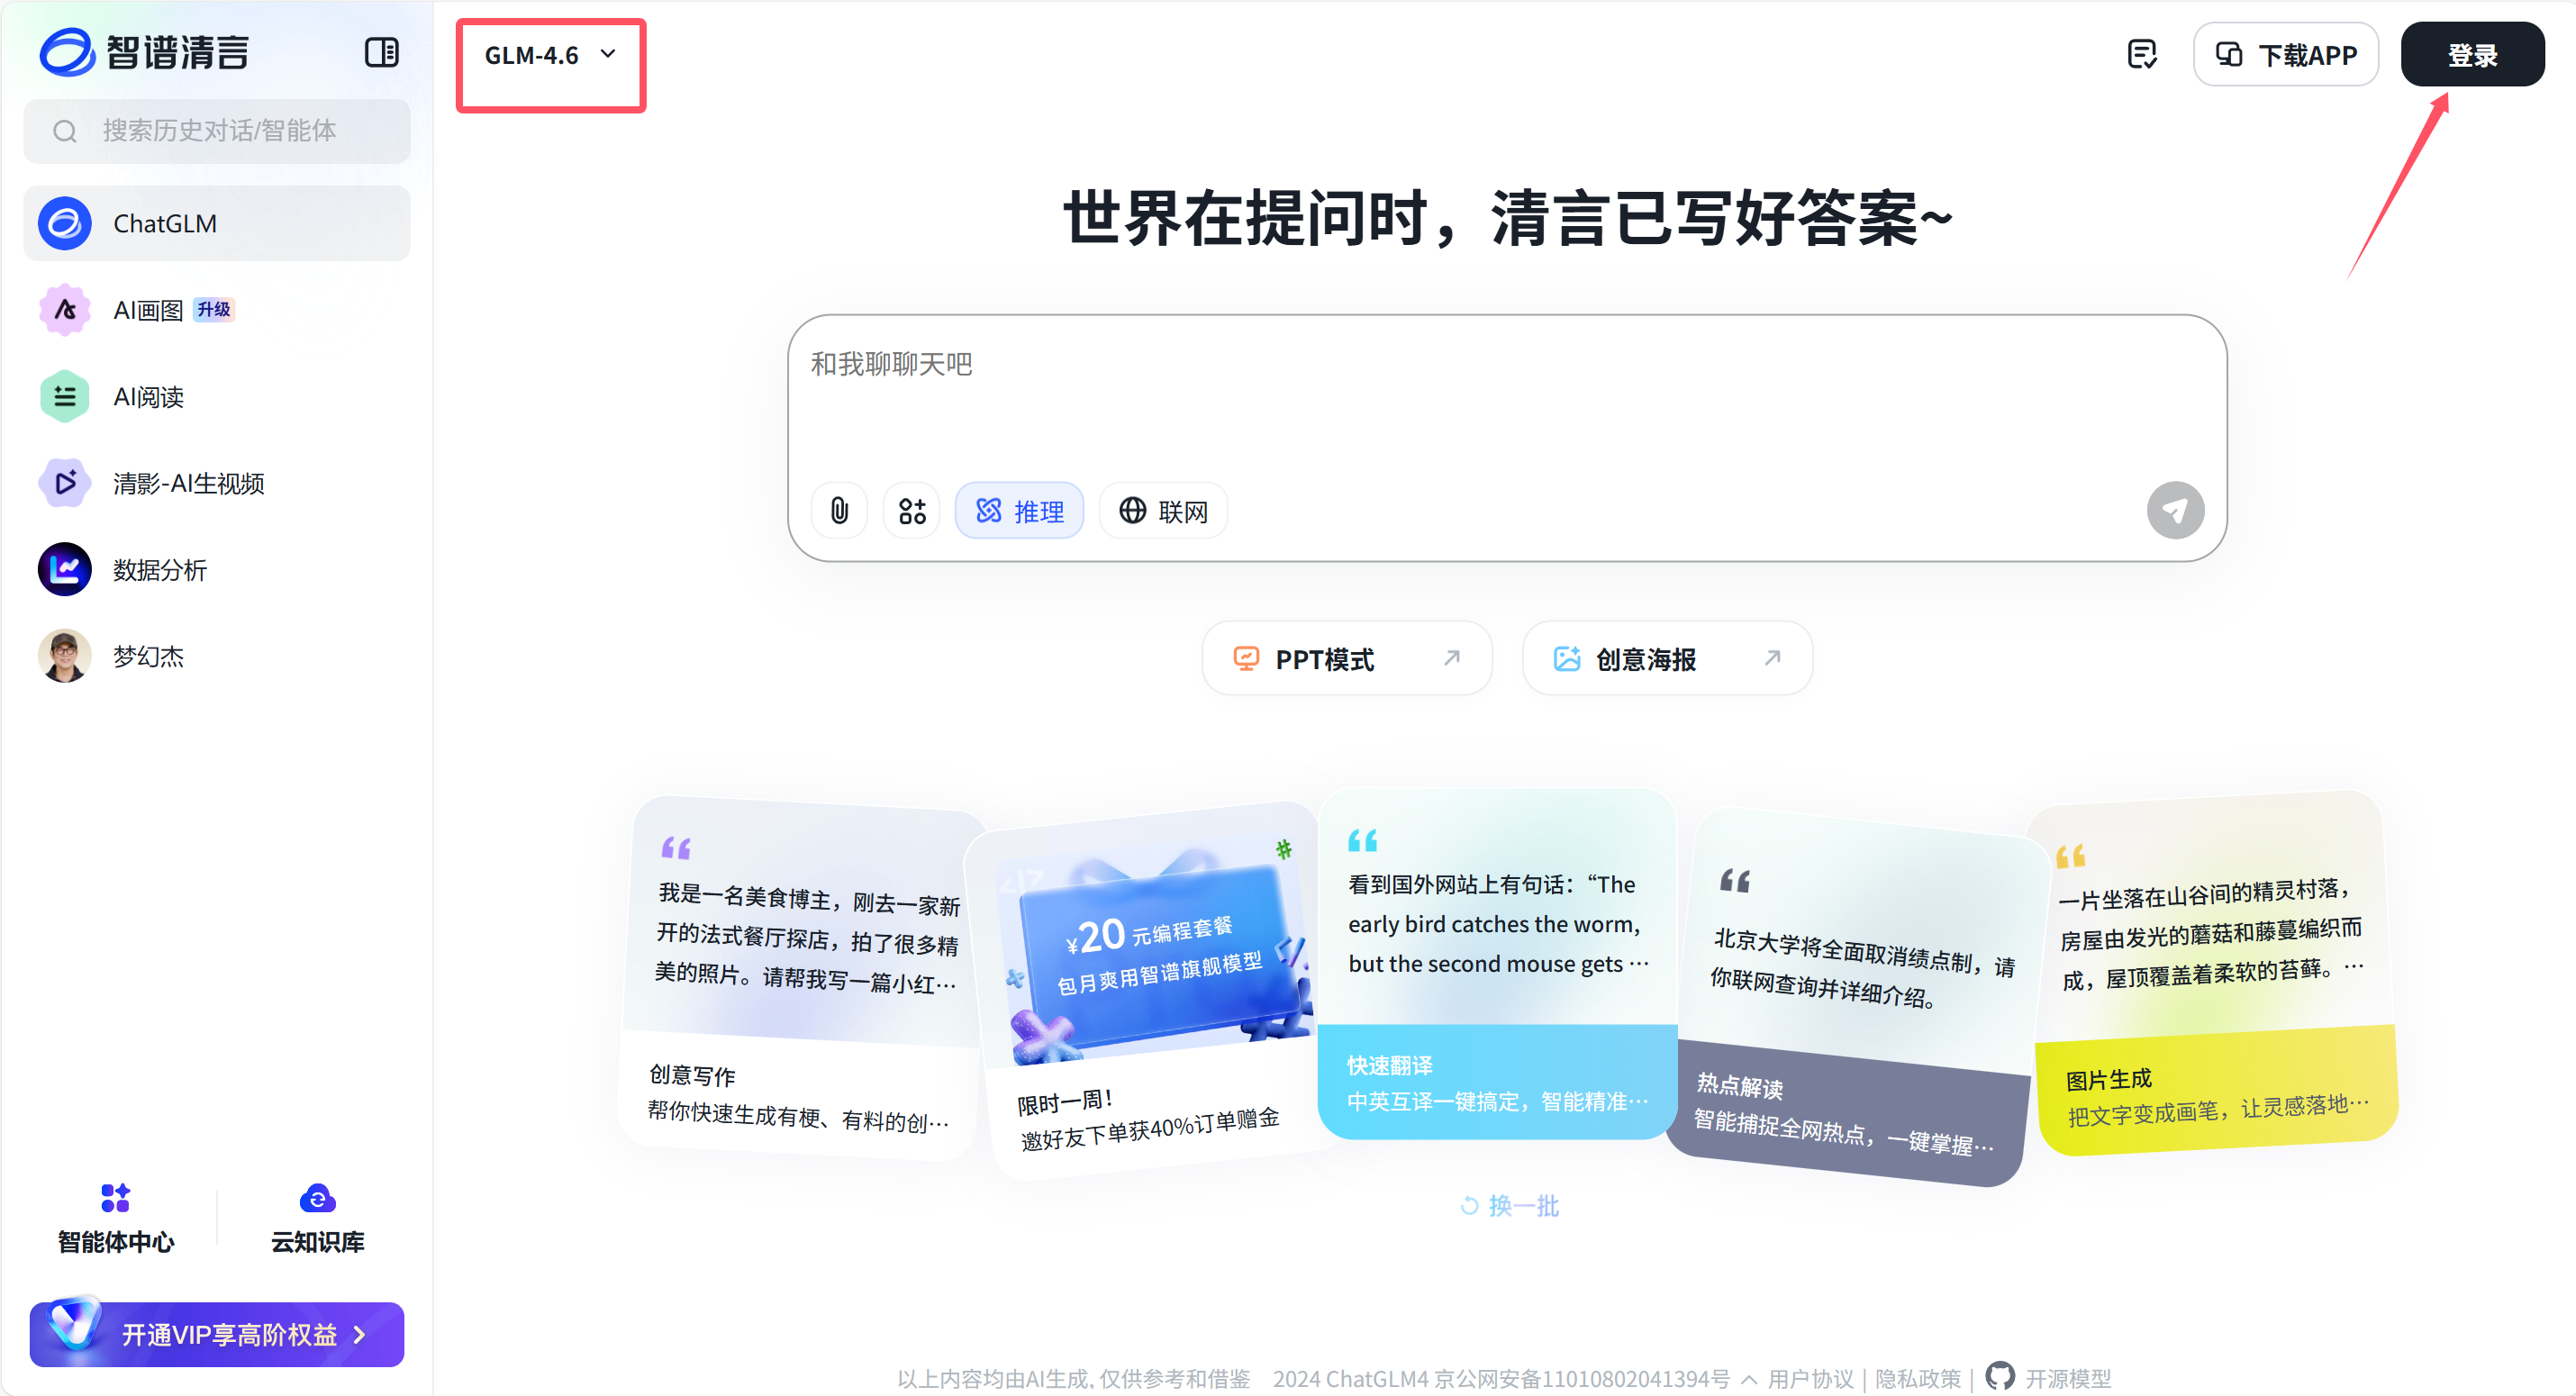Screen dimensions: 2576x1396
Task: Expand footer caret beside 京公网安备 number
Action: point(1748,1379)
